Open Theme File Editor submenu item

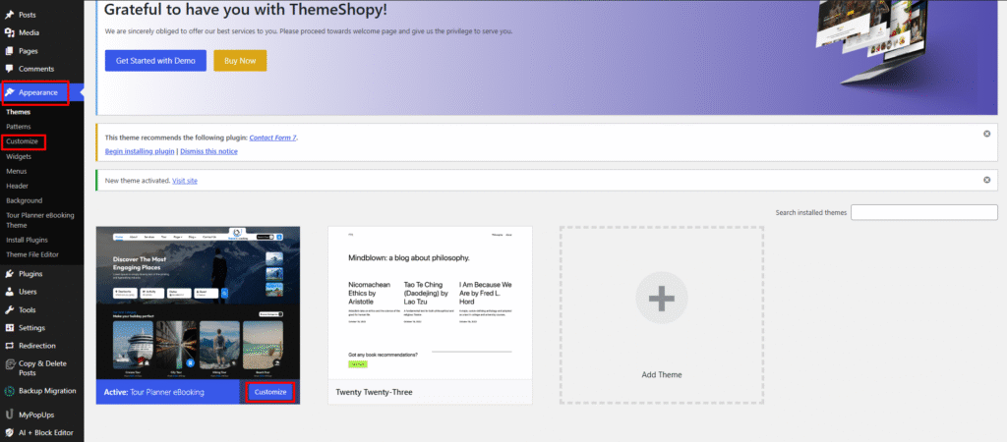[x=32, y=254]
